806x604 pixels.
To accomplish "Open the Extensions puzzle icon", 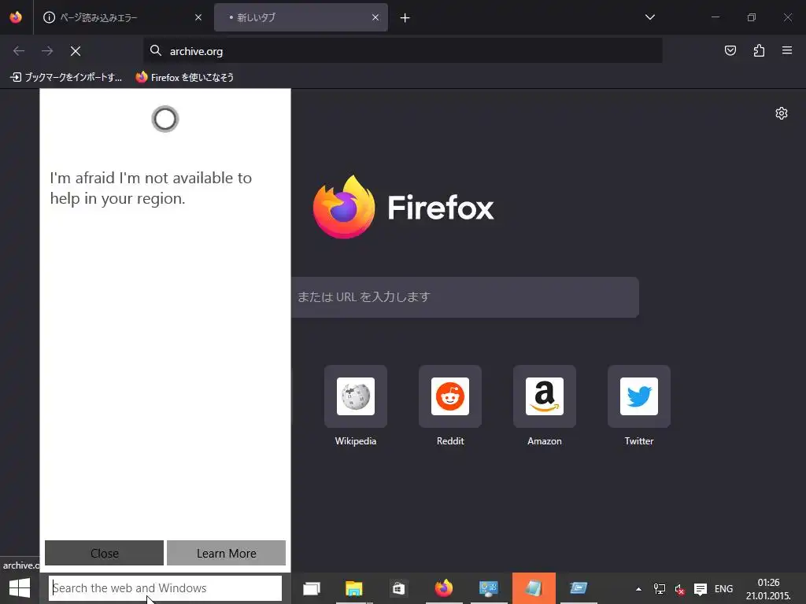I will point(759,50).
